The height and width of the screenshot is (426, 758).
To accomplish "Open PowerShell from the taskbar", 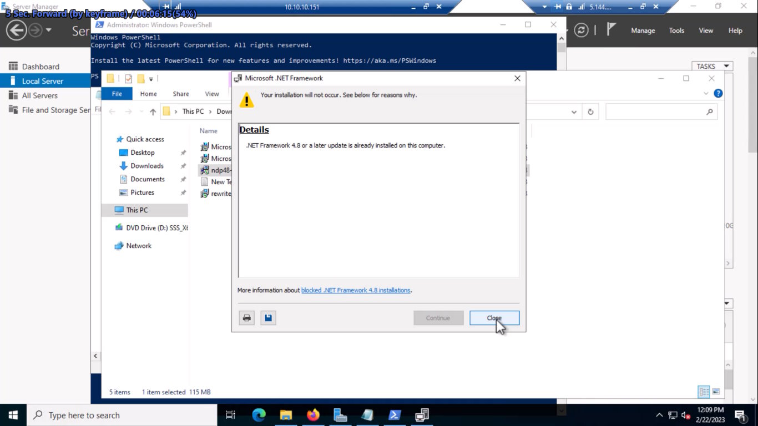I will (395, 415).
